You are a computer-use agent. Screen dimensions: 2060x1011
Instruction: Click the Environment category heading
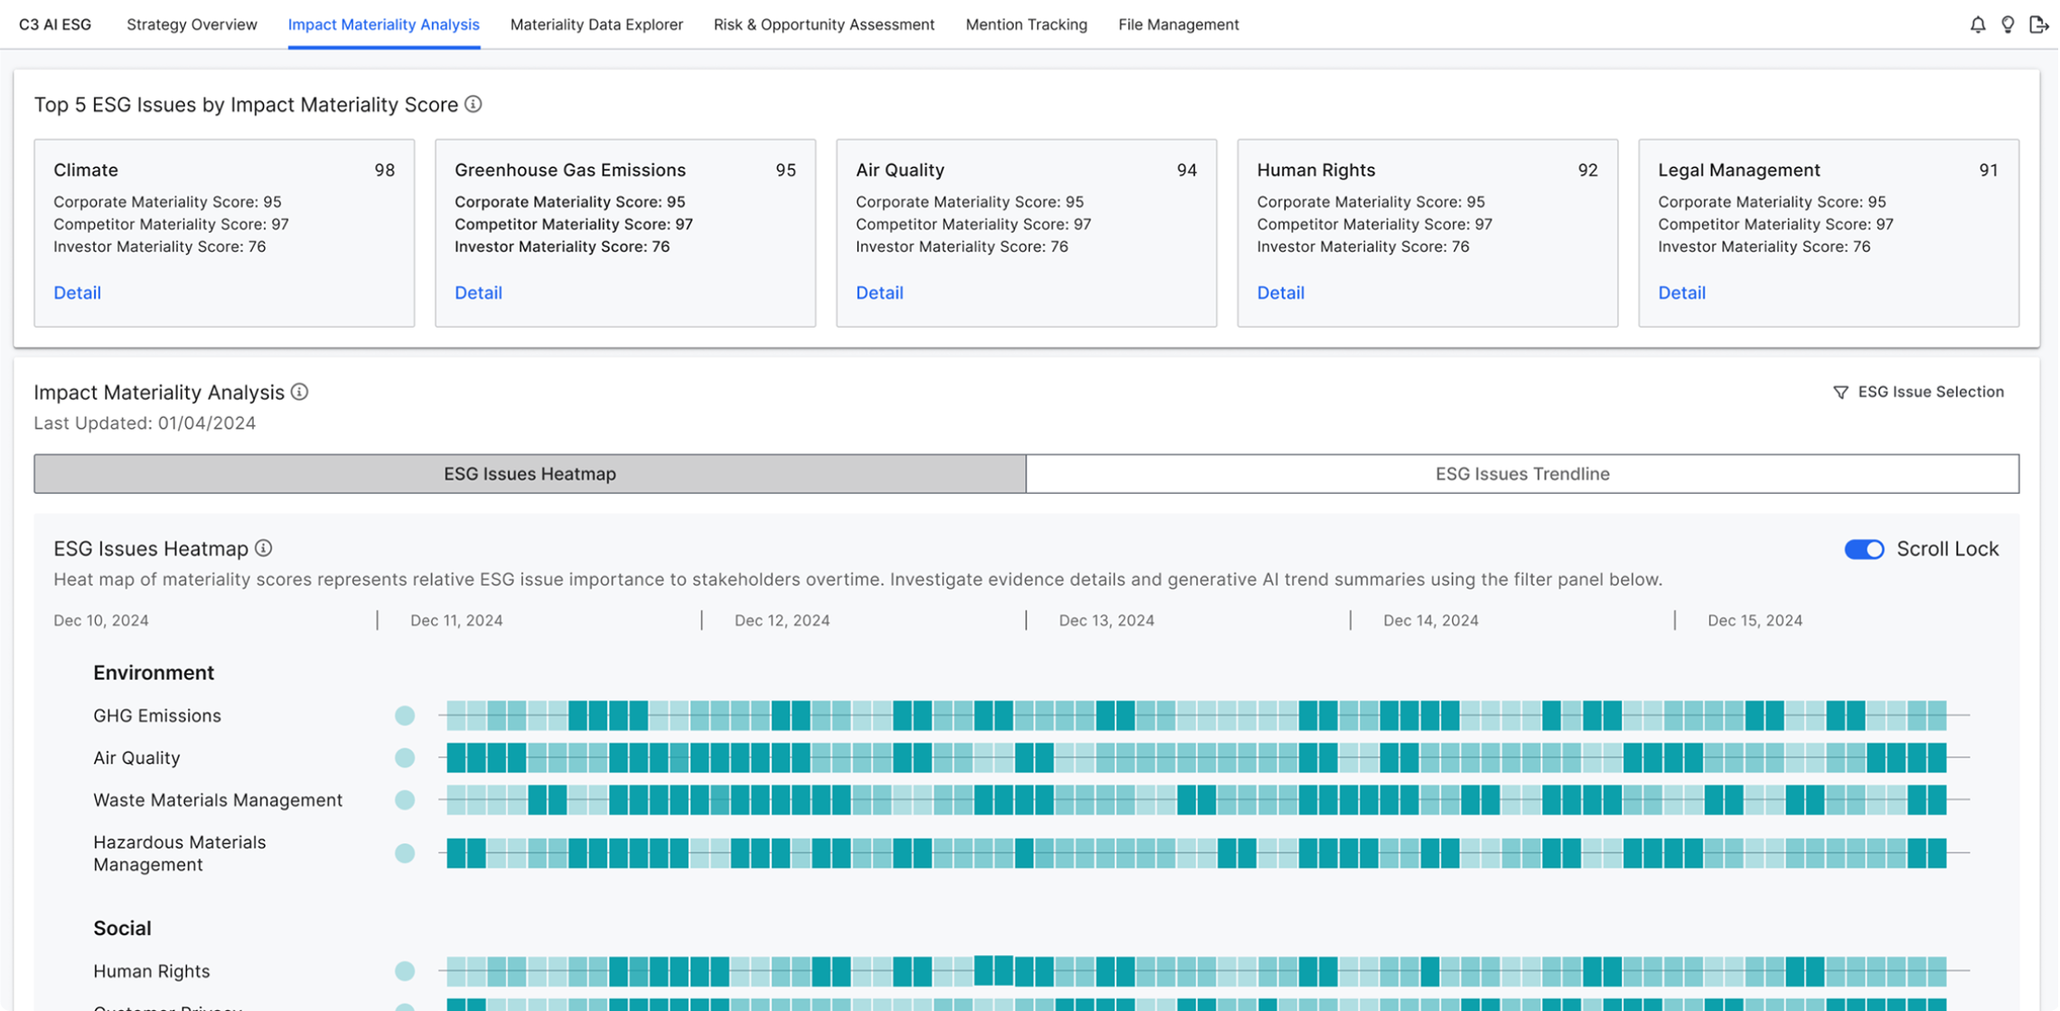pyautogui.click(x=154, y=672)
